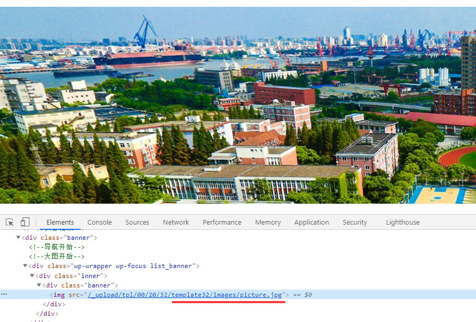Screen dimensions: 476x322
Task: Switch to the Sources tab
Action: (x=137, y=222)
